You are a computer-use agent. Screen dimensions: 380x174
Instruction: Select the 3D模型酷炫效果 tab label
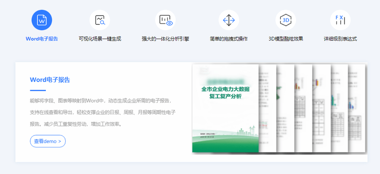pyautogui.click(x=286, y=39)
